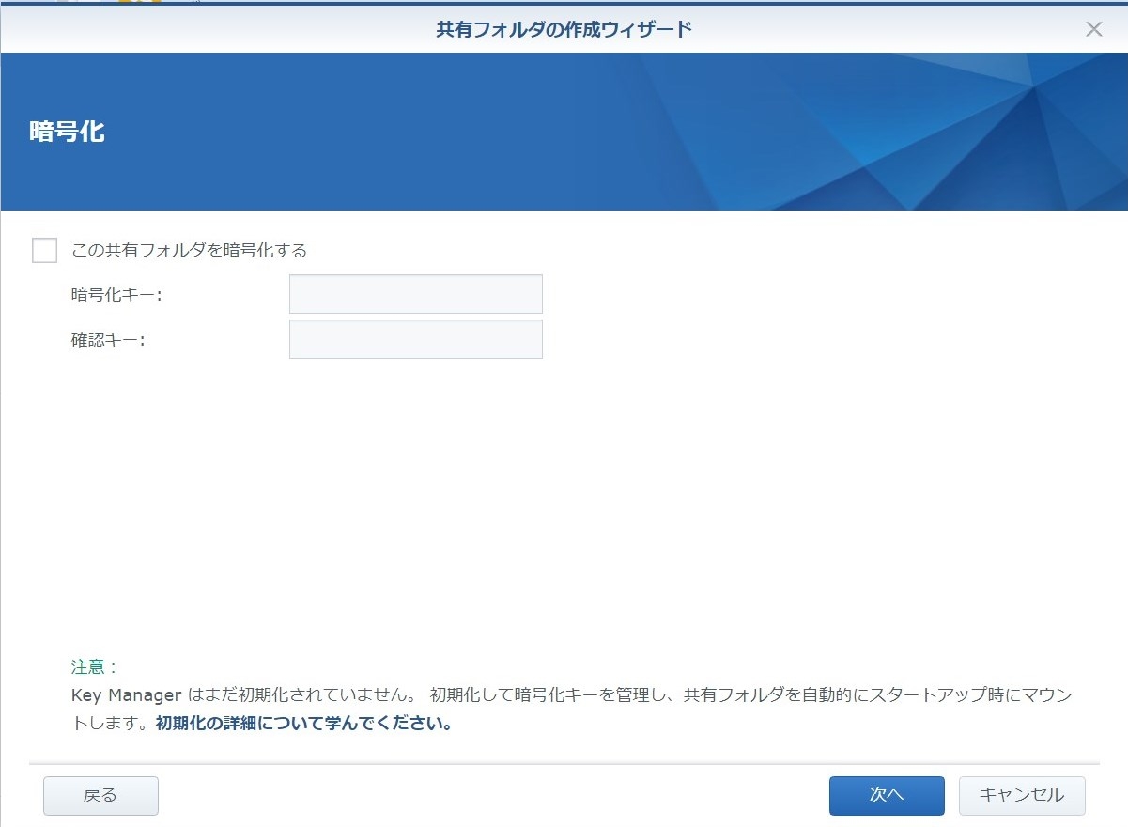Click the 共有フォルダの作成ウィザード title text
Viewport: 1128px width, 827px height.
tap(564, 29)
